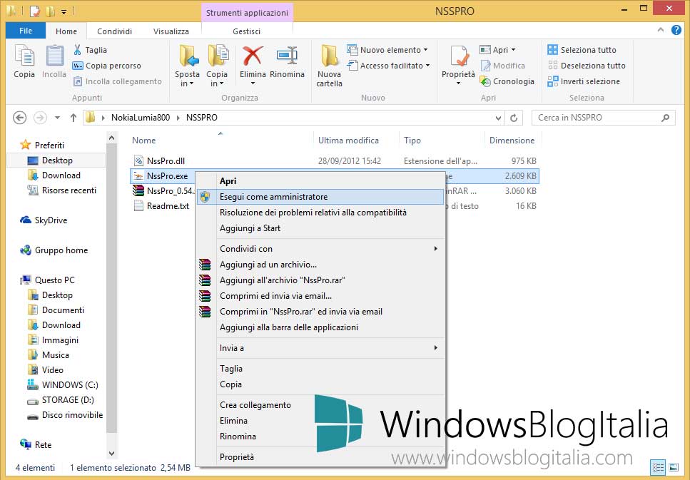Select Desktop under Preferiti
Viewport: 690px width, 480px height.
pyautogui.click(x=56, y=160)
